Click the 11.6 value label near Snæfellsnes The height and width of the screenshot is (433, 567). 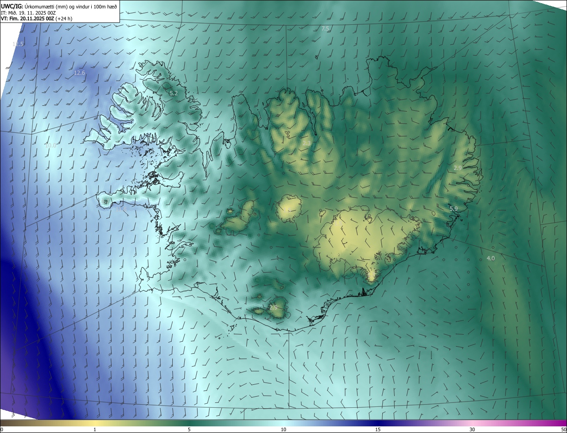[121, 209]
